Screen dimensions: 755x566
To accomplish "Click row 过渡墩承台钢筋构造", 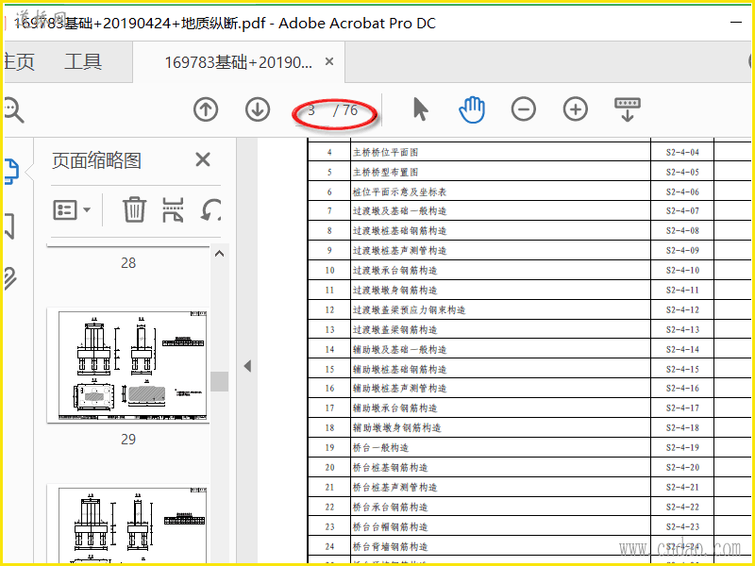I will click(x=529, y=270).
